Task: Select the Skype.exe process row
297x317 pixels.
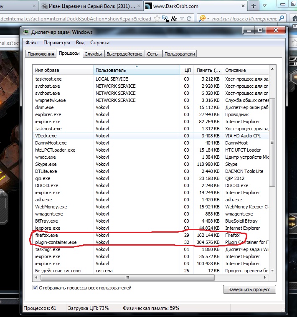Action: click(x=151, y=164)
